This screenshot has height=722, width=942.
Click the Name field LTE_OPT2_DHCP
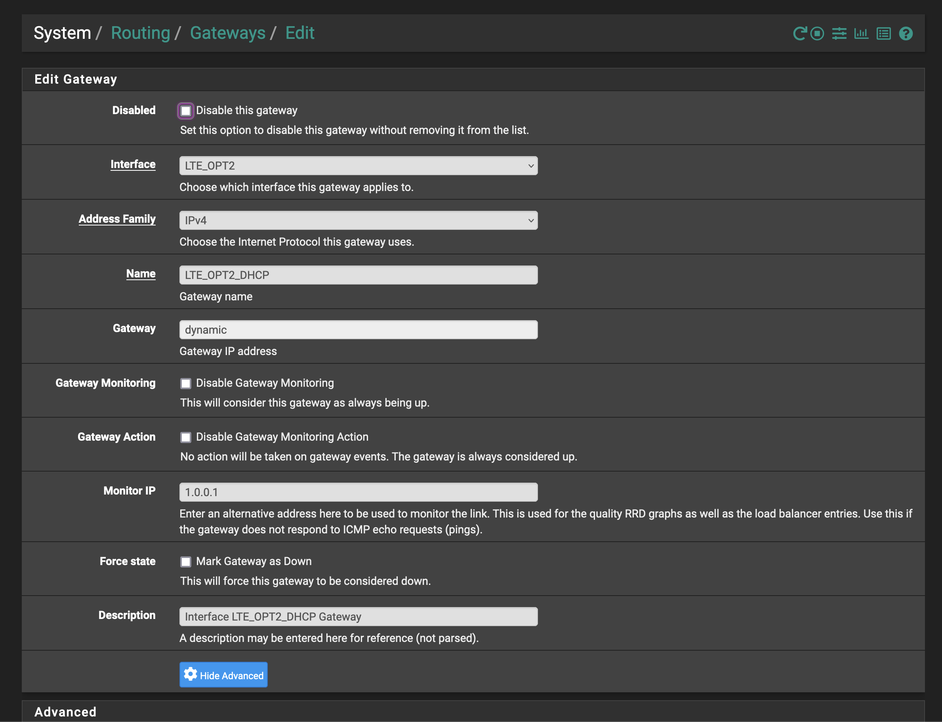[358, 275]
